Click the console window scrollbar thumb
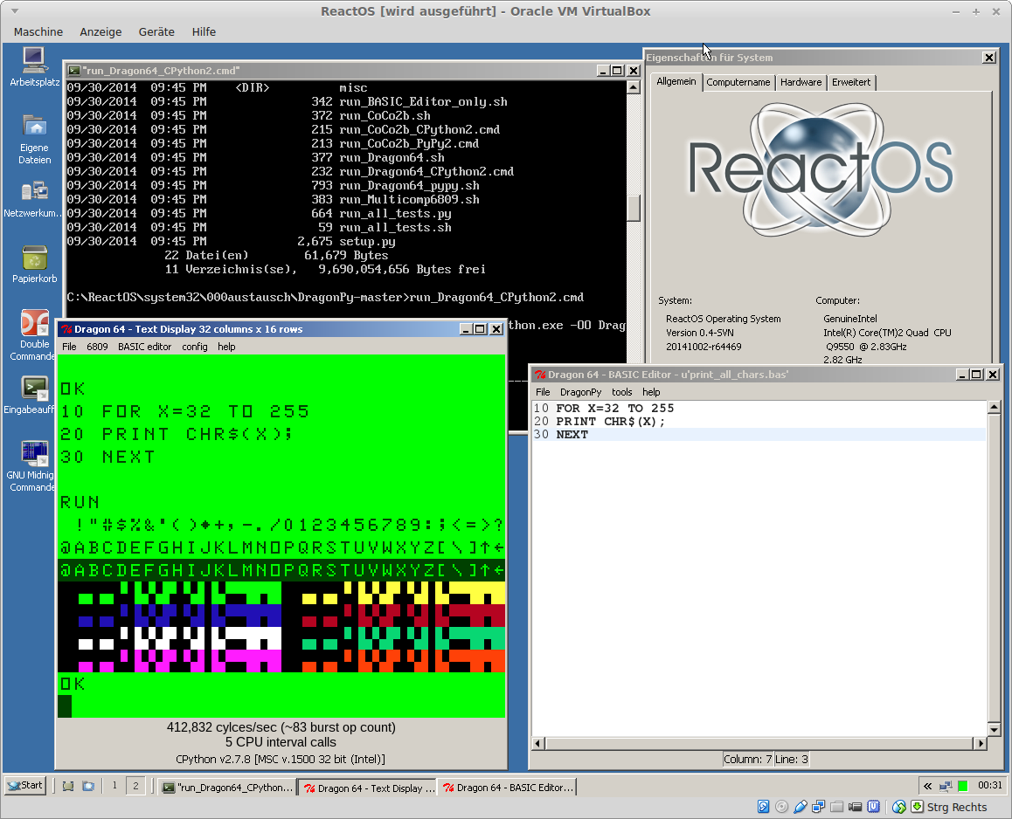 pos(633,208)
